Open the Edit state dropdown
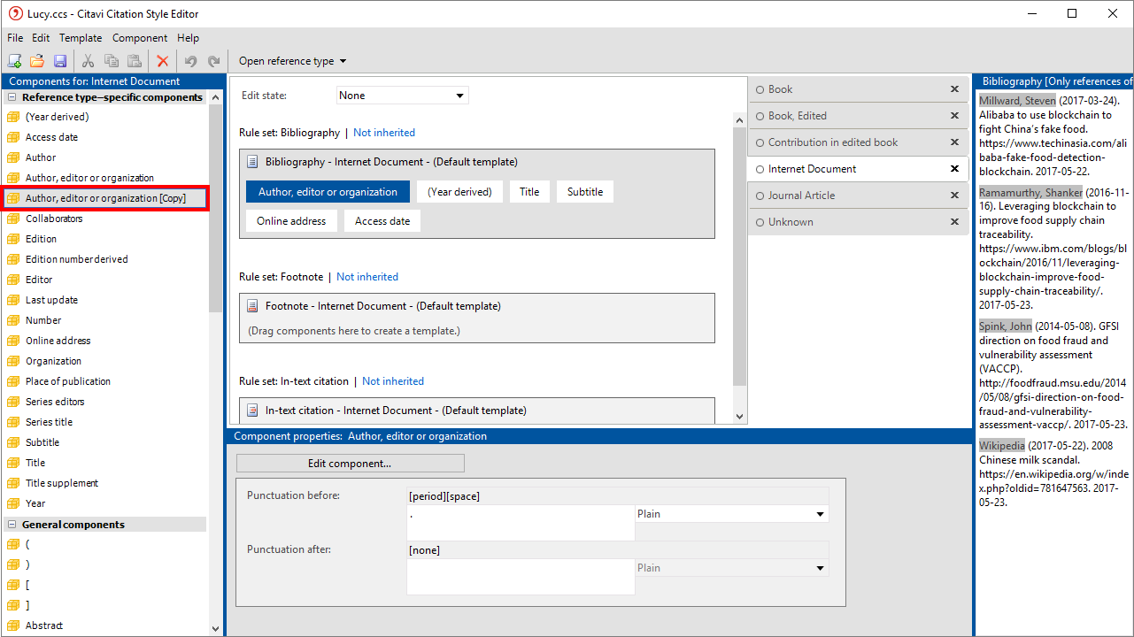The height and width of the screenshot is (637, 1134). (403, 96)
